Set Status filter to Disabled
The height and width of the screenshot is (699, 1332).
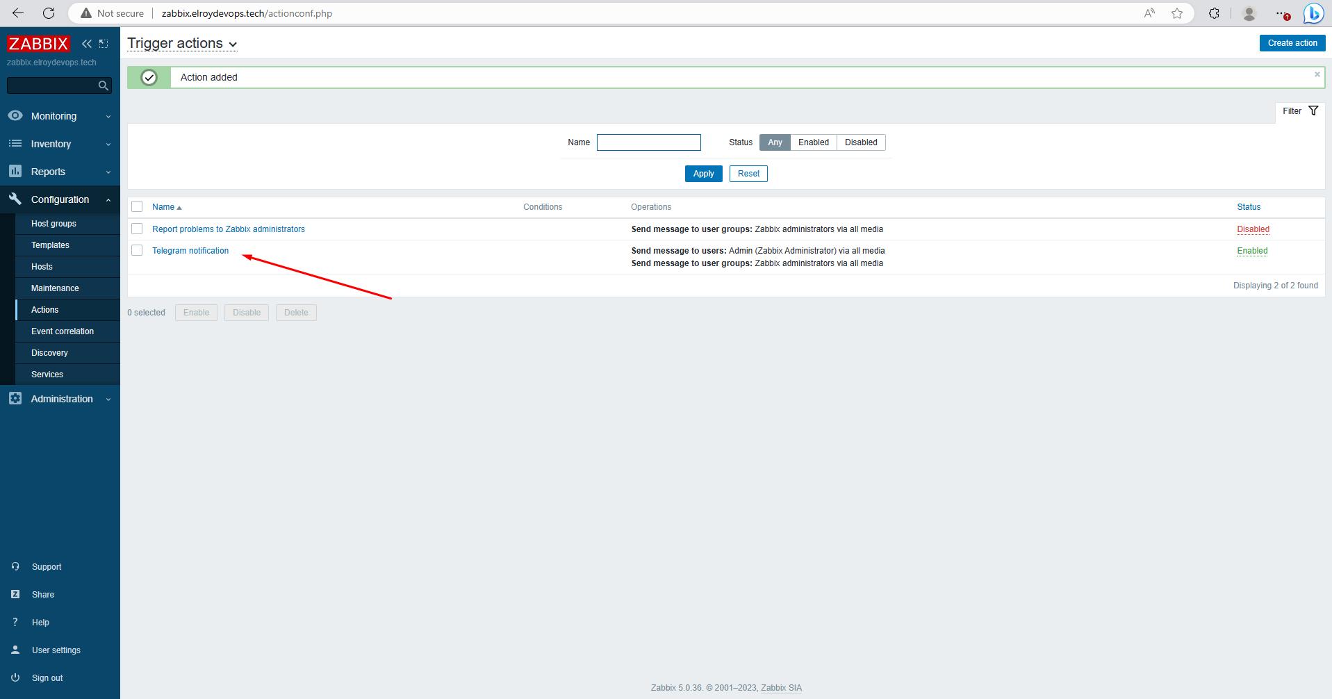click(x=861, y=142)
